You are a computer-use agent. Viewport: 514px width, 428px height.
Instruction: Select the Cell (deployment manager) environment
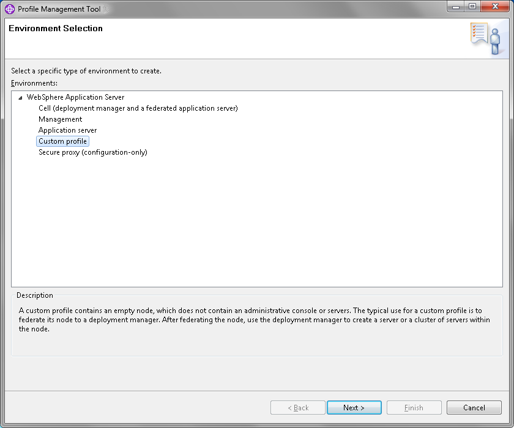[x=138, y=108]
